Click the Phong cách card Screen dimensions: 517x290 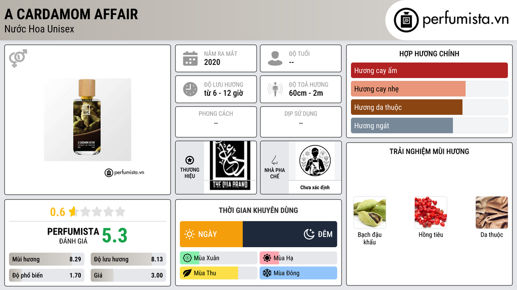pyautogui.click(x=216, y=122)
